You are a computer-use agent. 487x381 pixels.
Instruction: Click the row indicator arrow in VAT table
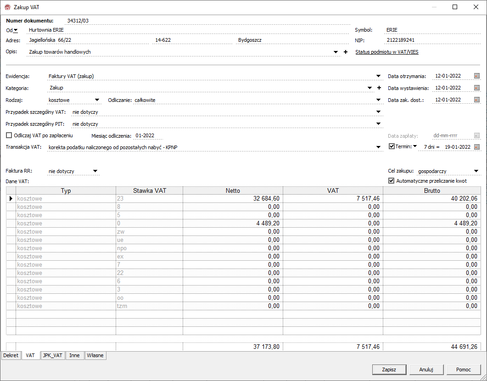[x=11, y=198]
